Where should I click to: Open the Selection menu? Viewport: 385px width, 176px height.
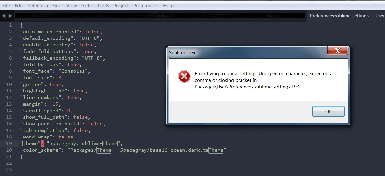click(x=38, y=5)
